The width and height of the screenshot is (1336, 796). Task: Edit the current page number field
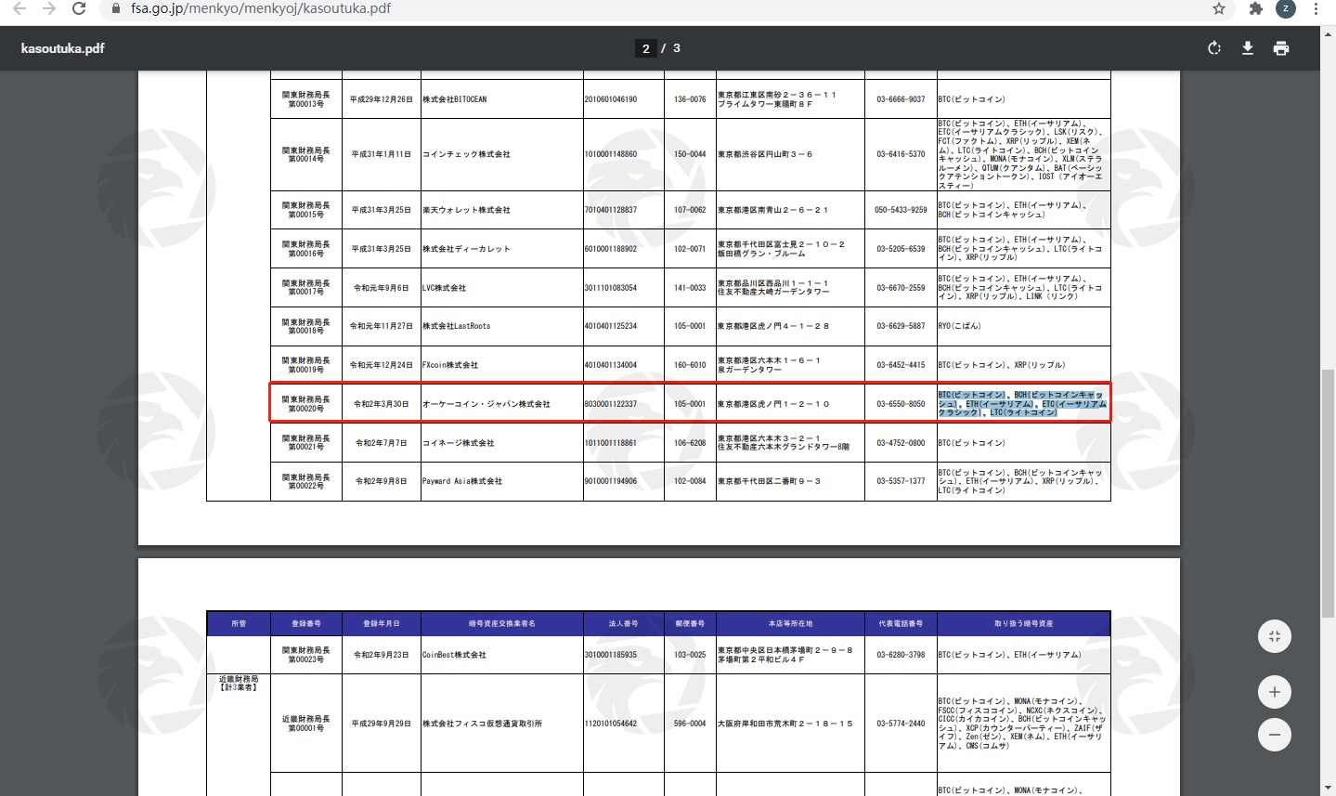tap(646, 48)
